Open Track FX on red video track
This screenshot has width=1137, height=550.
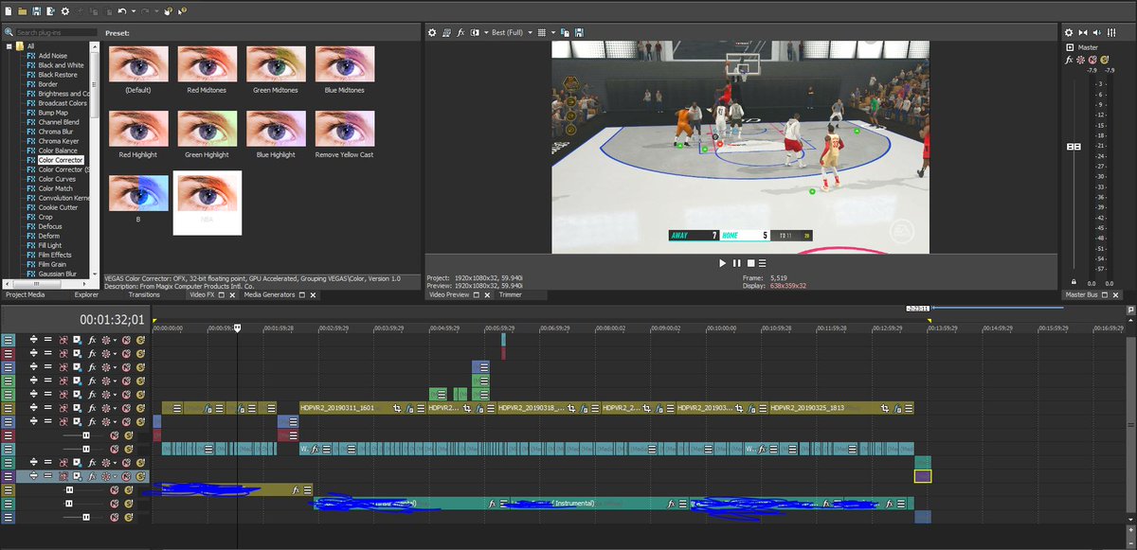point(92,353)
